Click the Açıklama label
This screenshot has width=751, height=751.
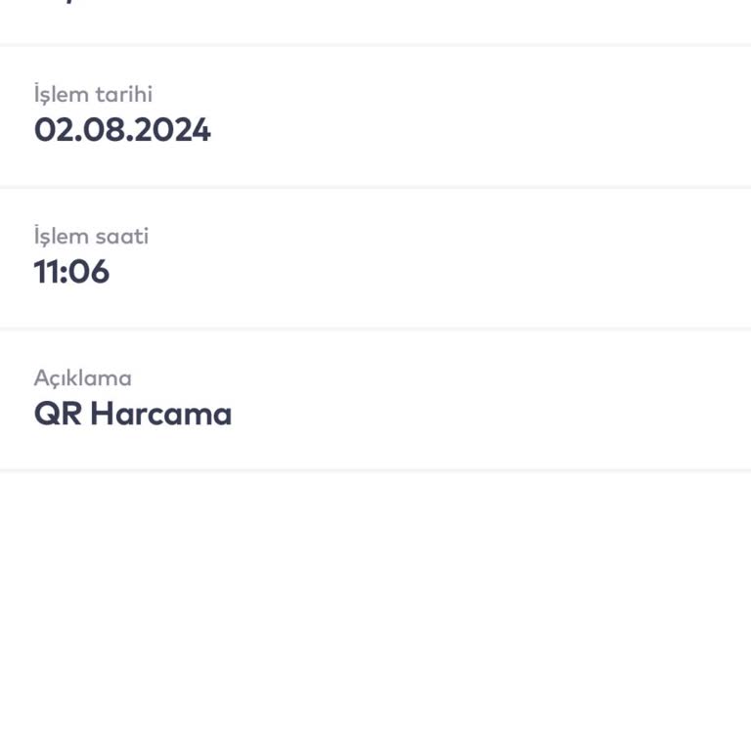tap(82, 378)
